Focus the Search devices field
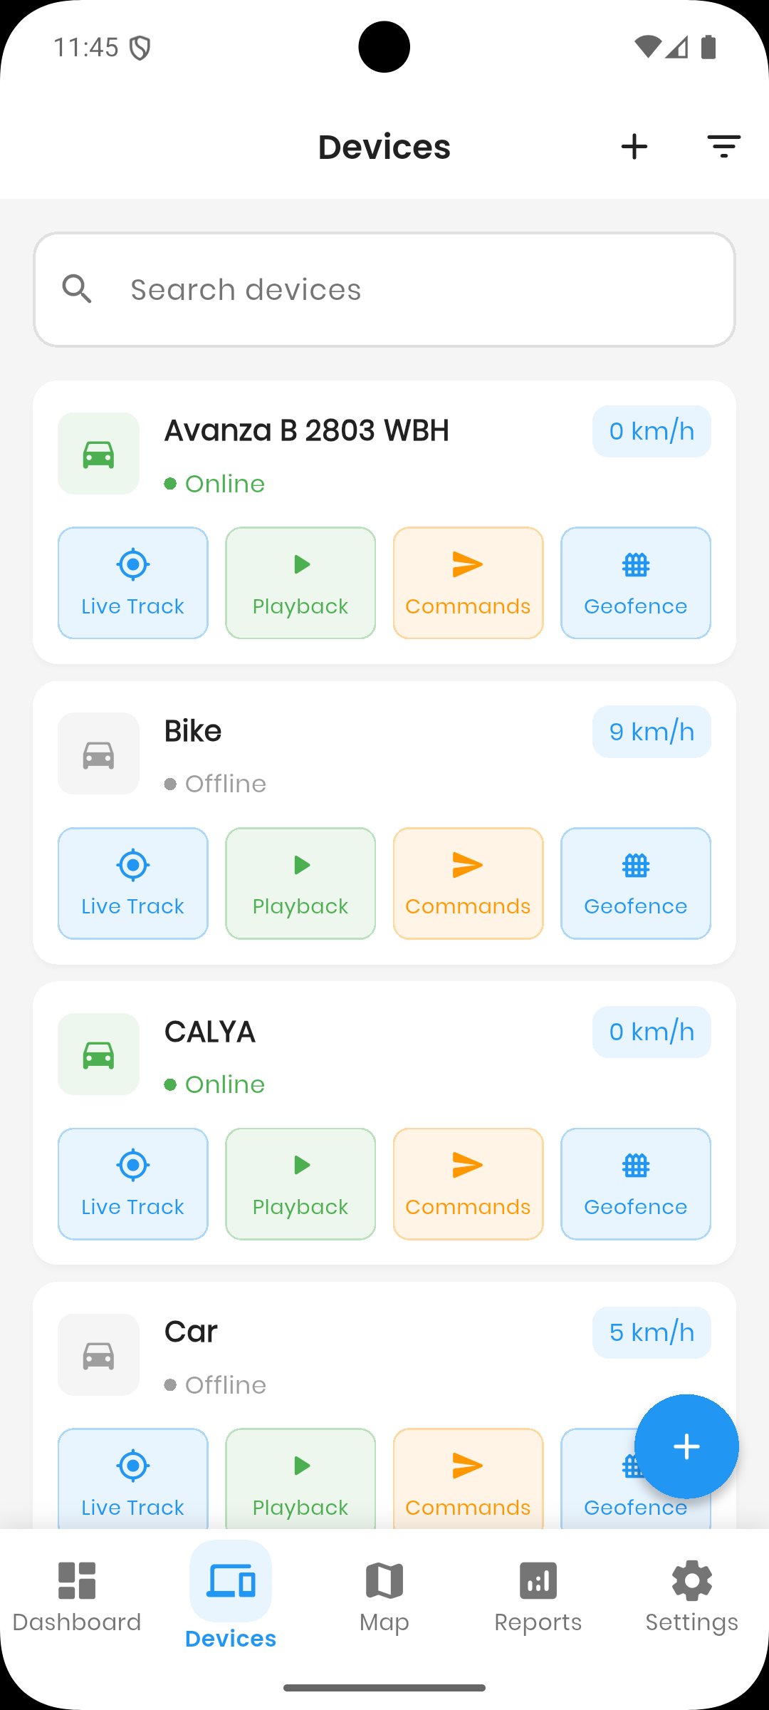This screenshot has width=769, height=1710. [x=413, y=289]
